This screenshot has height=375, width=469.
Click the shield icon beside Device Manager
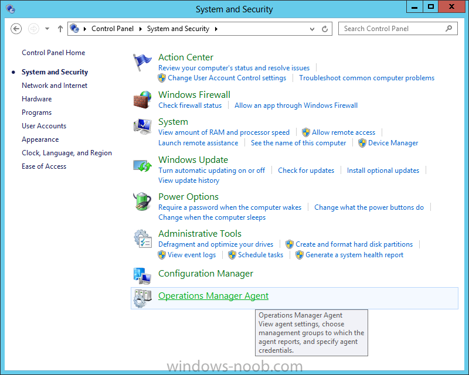[362, 143]
